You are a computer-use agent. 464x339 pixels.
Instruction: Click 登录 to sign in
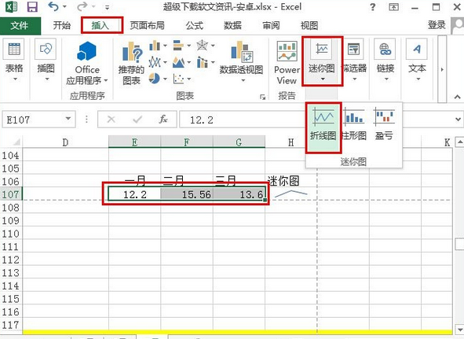click(437, 25)
